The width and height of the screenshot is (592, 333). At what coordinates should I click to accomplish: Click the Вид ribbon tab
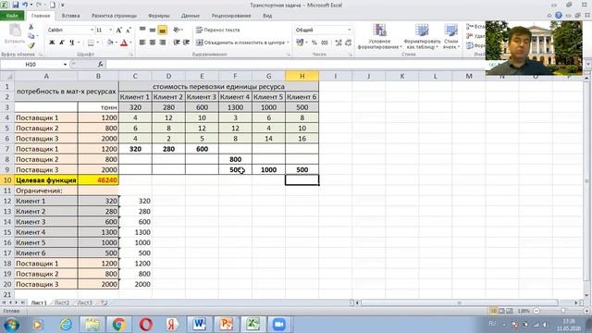pos(267,16)
